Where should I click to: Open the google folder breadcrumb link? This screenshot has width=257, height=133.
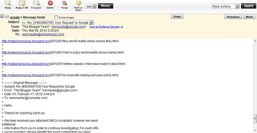(15, 17)
